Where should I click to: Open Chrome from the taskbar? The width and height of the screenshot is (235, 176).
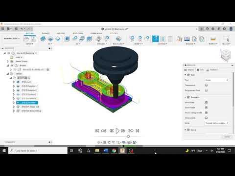pos(114,151)
